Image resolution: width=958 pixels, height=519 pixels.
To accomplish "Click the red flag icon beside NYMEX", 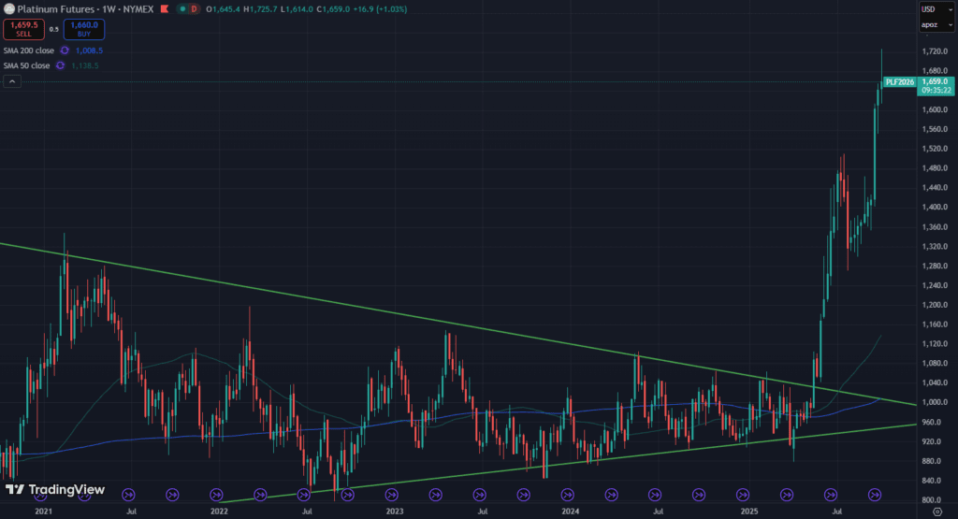I will [177, 8].
